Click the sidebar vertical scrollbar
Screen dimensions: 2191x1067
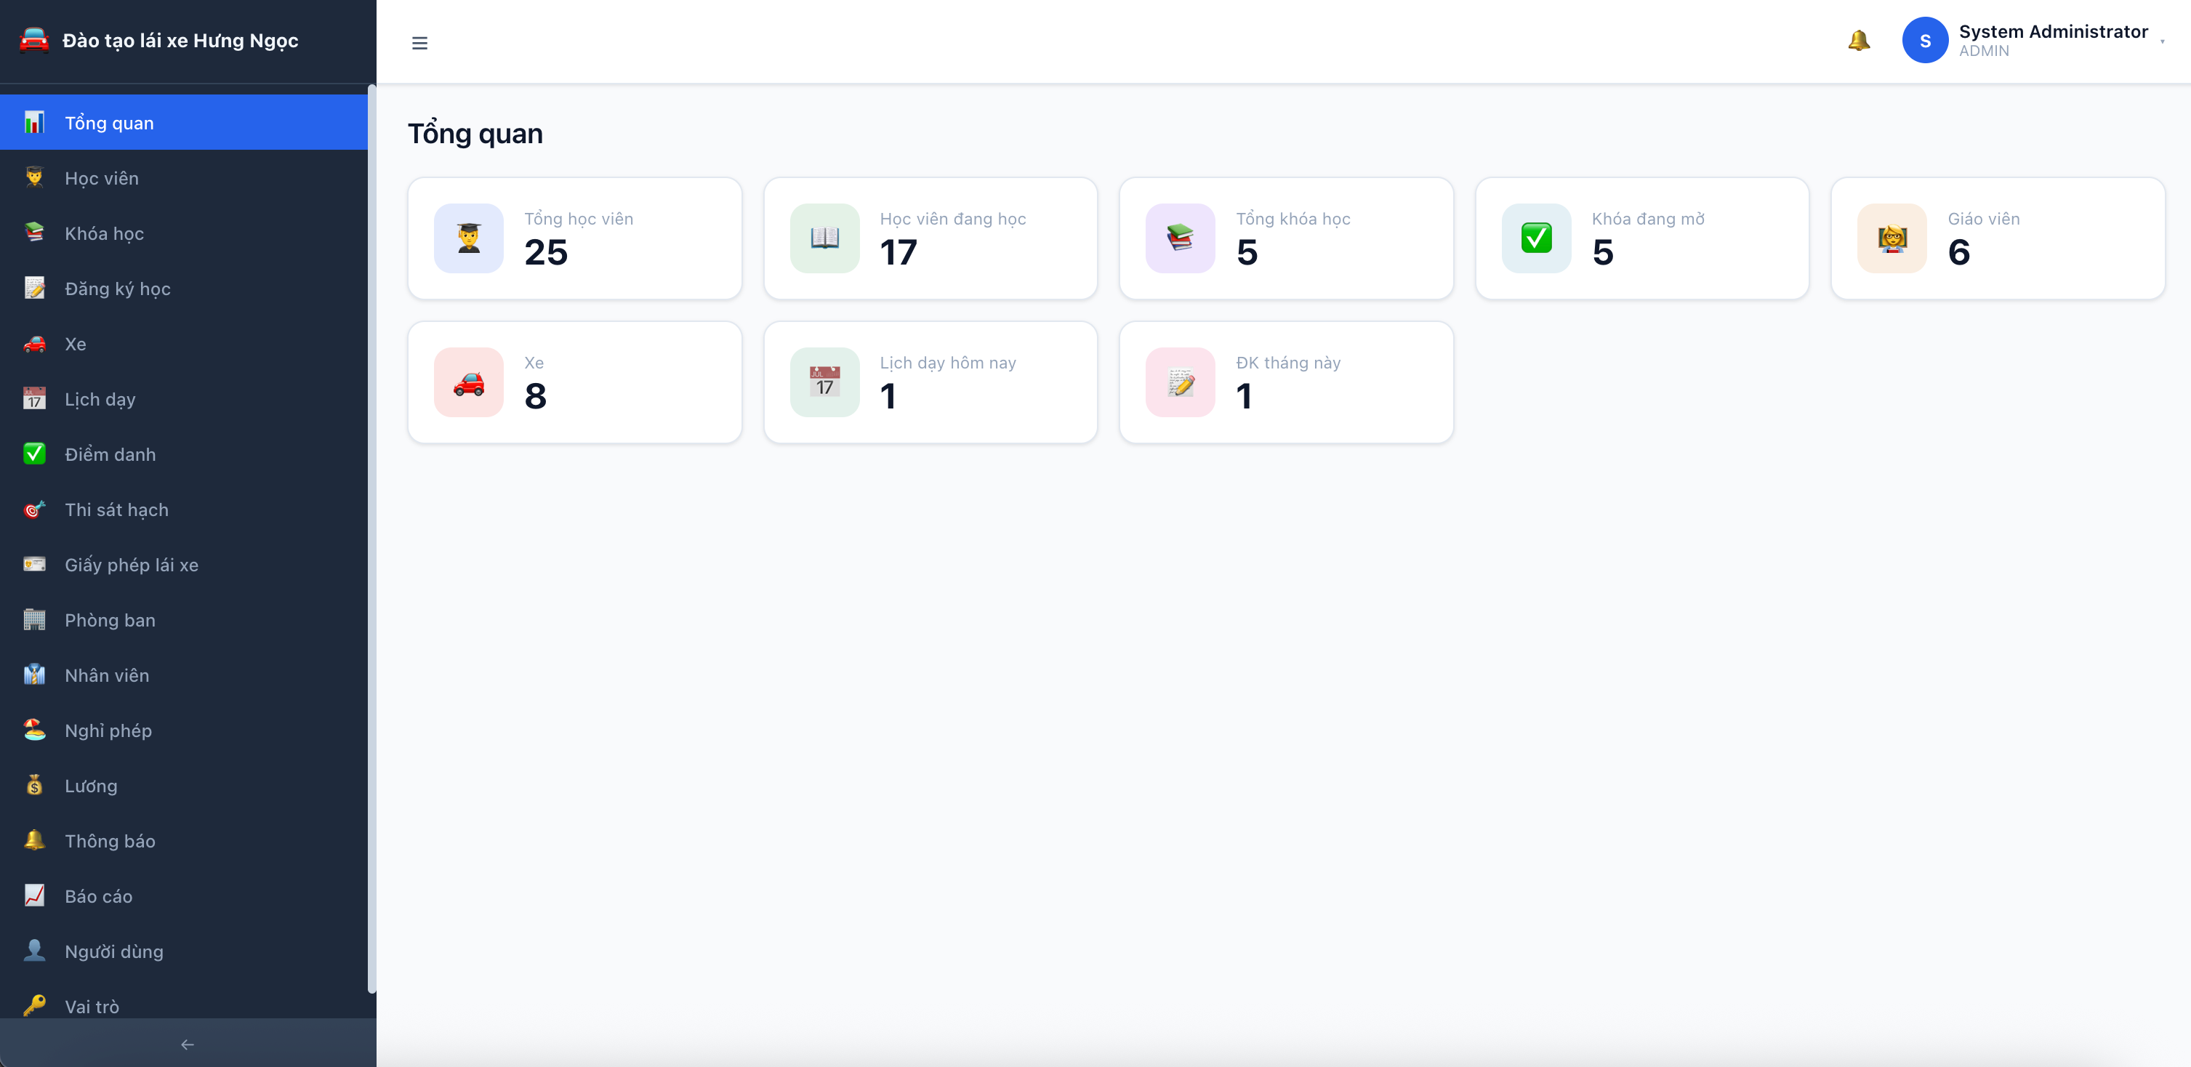tap(371, 539)
